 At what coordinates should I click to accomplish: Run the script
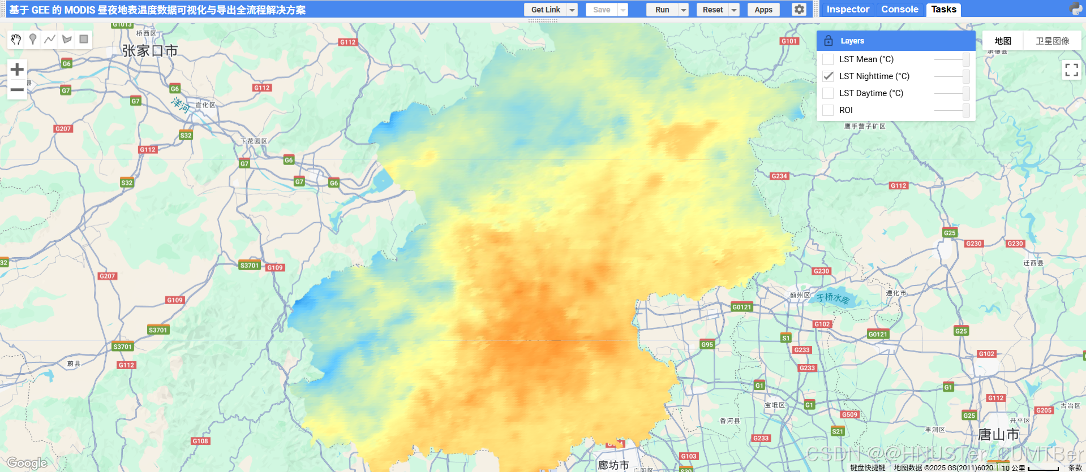coord(662,10)
